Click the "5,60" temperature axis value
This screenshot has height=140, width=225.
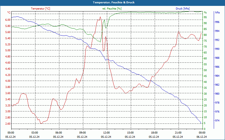(x=8, y=32)
